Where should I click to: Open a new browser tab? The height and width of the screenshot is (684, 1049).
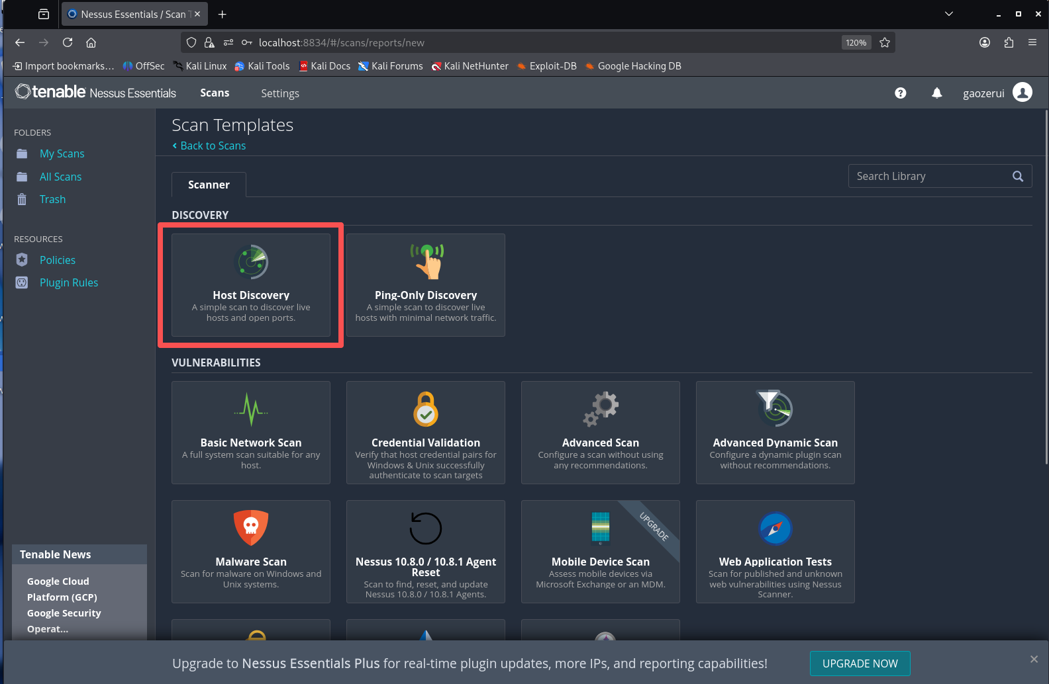click(x=223, y=14)
